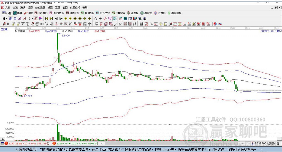This screenshot has height=152, width=282.
Task: Click the K线 toolbar button
Action: coord(28,13)
